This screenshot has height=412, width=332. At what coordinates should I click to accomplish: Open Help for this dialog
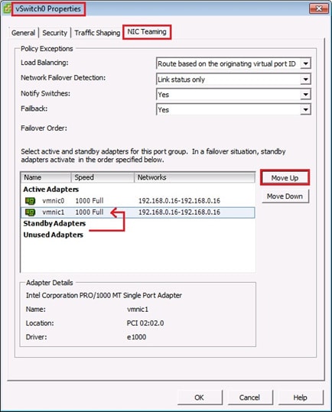tap(300, 397)
